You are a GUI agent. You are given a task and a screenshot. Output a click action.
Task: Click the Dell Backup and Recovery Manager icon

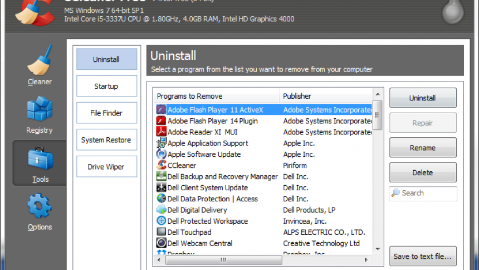(161, 176)
